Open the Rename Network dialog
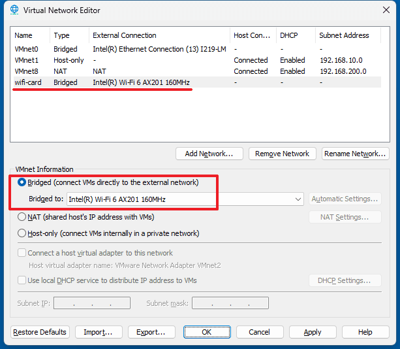The width and height of the screenshot is (400, 349). click(x=356, y=154)
